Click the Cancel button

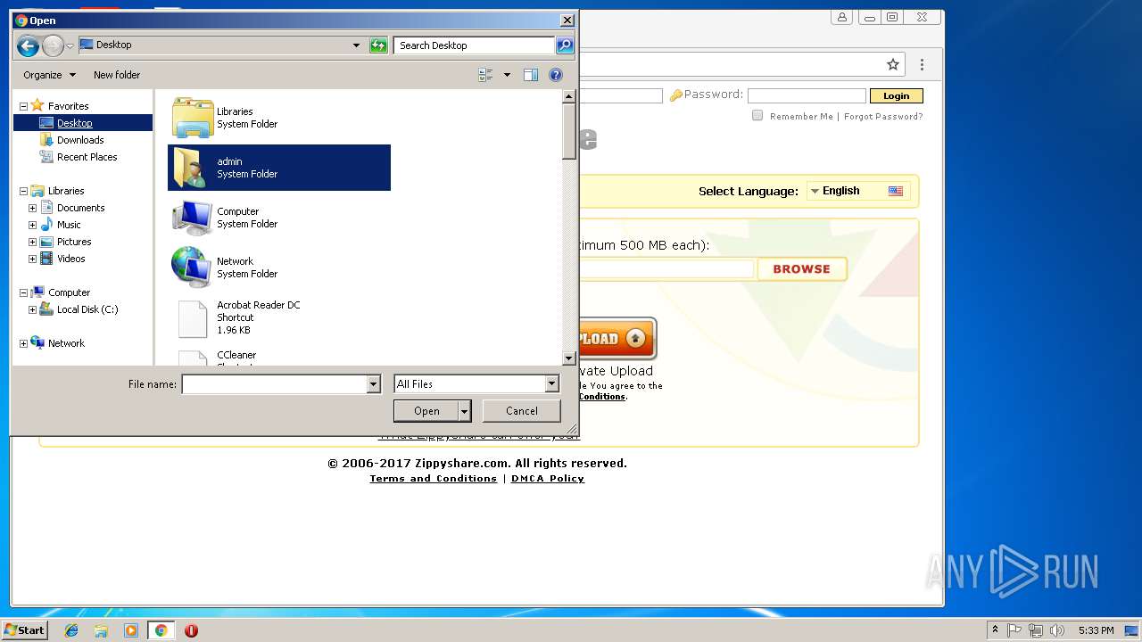click(522, 411)
